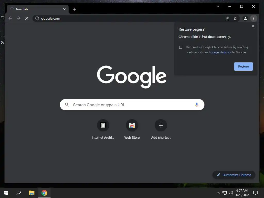Open Windows taskbar search

19,193
